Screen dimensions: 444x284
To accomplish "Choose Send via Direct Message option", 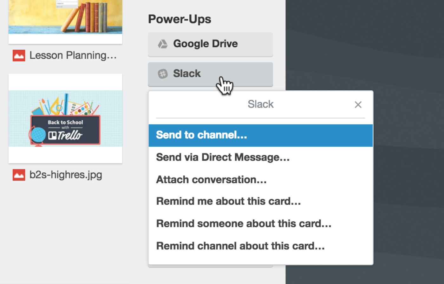I will click(x=222, y=157).
